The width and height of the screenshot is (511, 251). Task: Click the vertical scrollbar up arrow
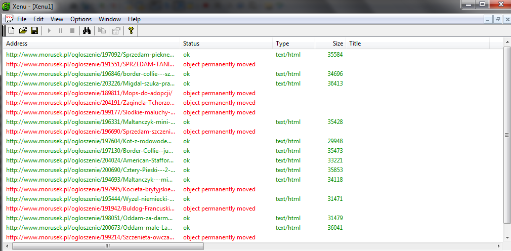pyautogui.click(x=507, y=43)
